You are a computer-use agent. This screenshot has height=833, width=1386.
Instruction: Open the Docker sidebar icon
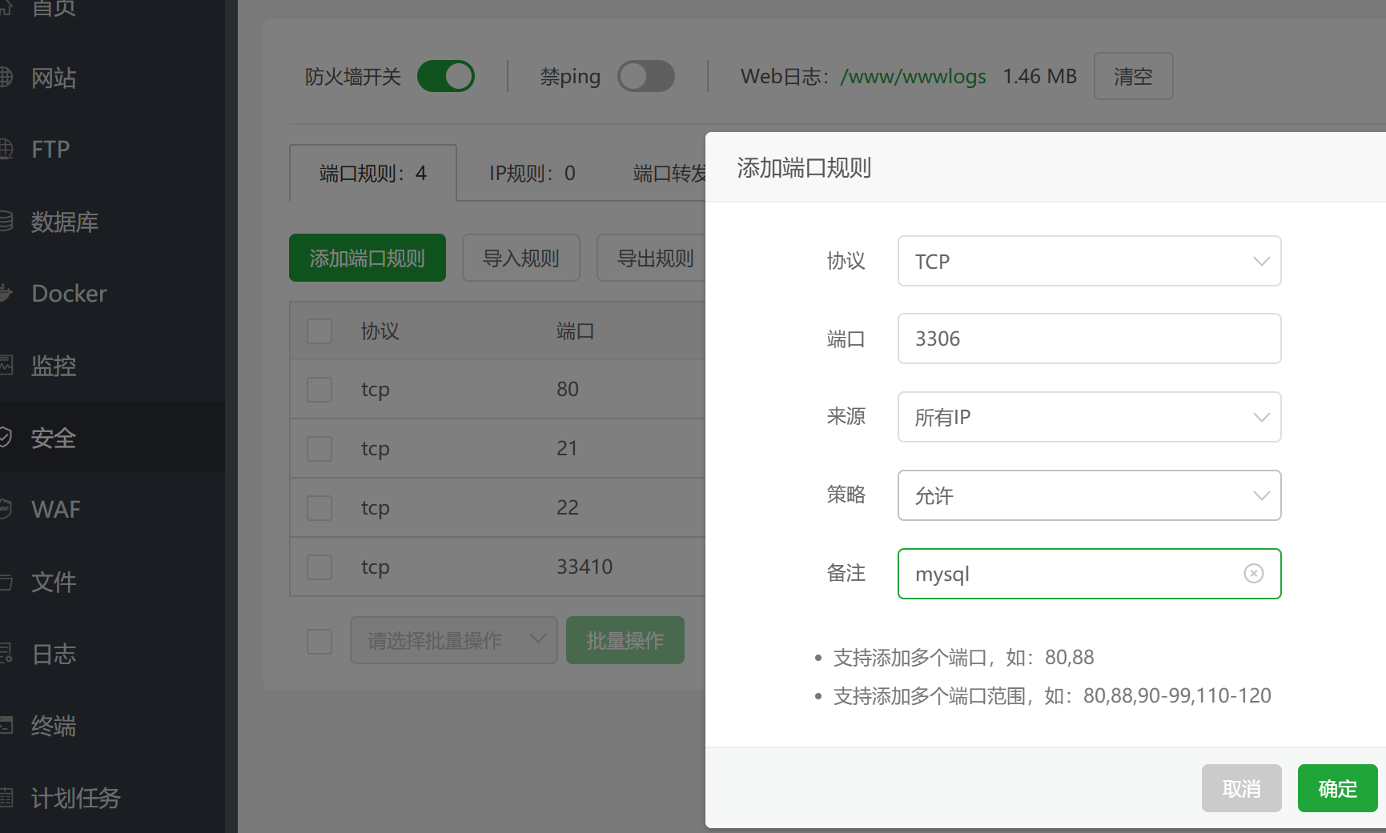[x=5, y=294]
